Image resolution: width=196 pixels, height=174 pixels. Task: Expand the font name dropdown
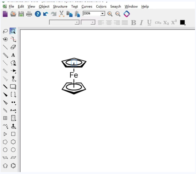[77, 22]
